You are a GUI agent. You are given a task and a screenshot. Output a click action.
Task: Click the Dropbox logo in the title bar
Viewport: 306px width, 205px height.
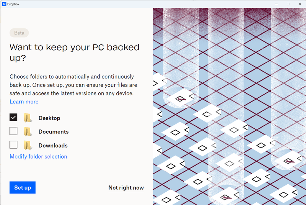4,4
